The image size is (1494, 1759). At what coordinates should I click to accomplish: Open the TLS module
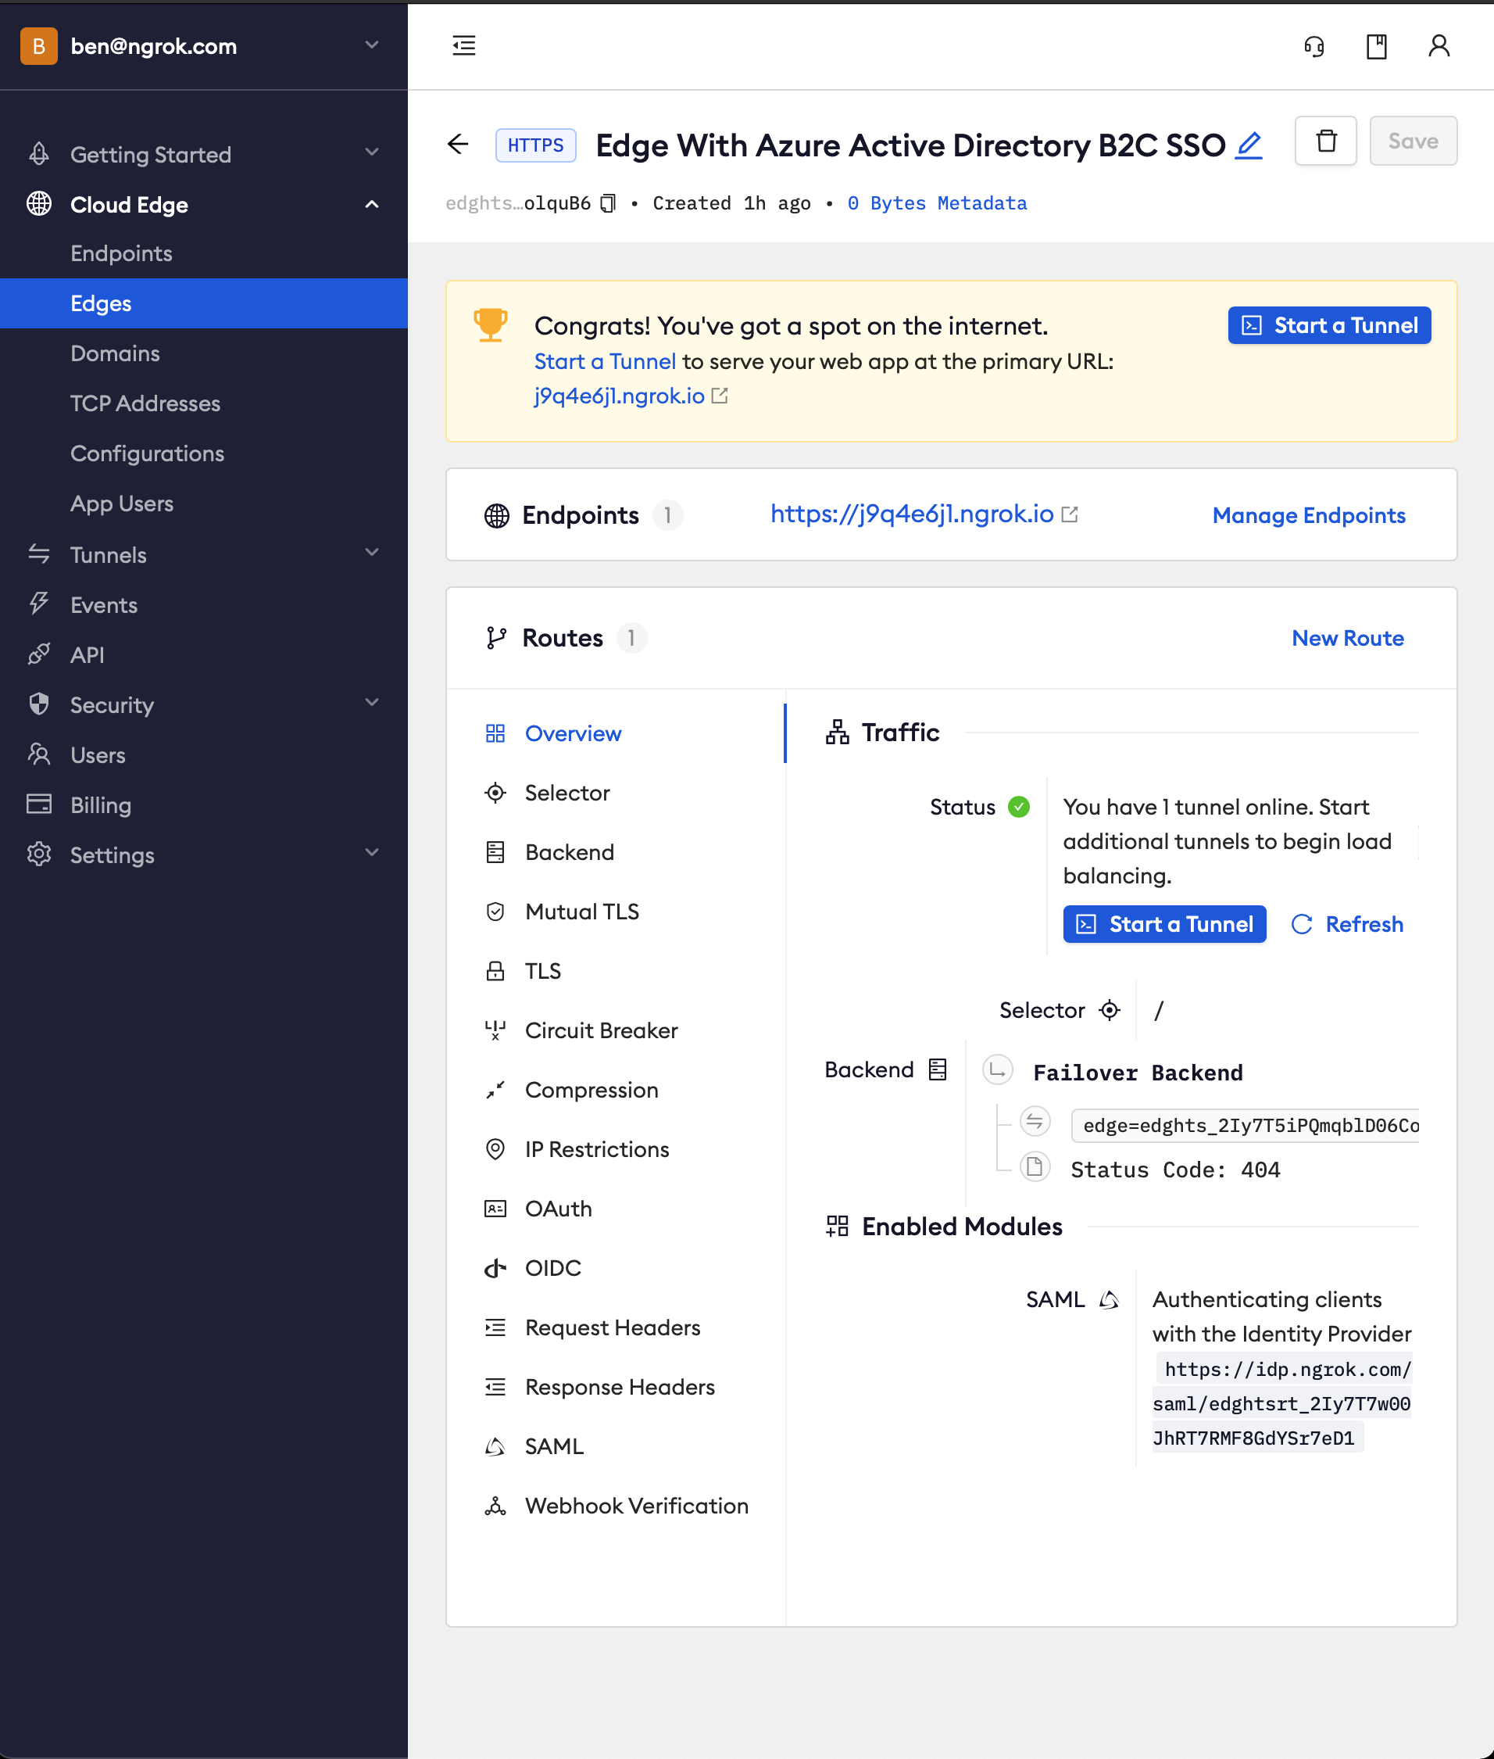point(616,971)
